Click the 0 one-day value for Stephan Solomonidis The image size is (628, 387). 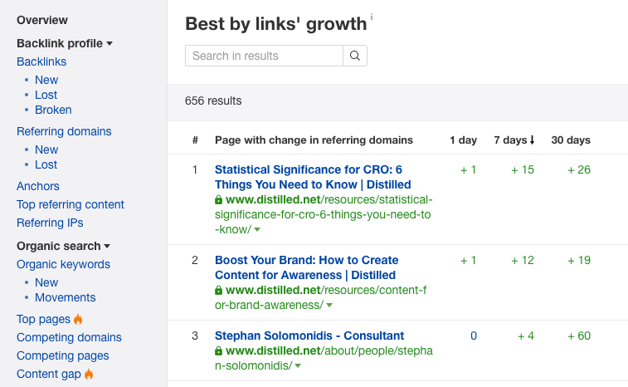(474, 336)
